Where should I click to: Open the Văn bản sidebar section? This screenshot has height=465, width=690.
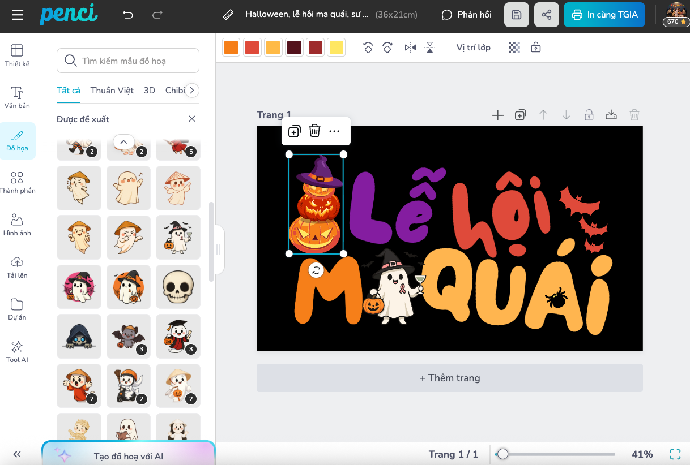click(x=17, y=97)
